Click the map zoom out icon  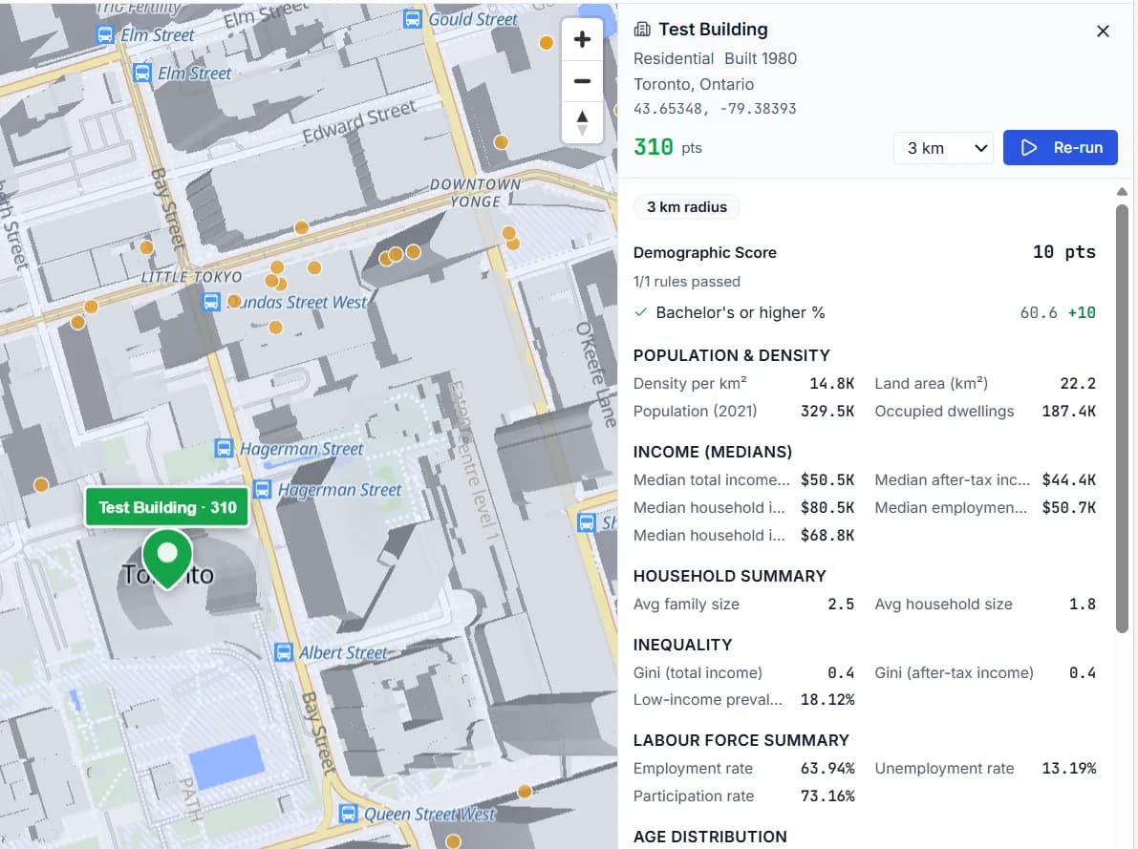[x=583, y=81]
